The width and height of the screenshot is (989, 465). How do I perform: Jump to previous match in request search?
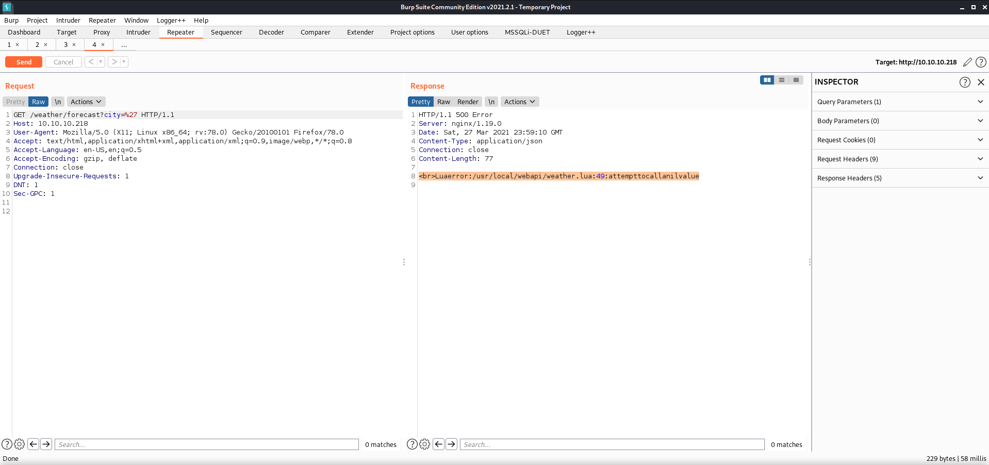34,444
